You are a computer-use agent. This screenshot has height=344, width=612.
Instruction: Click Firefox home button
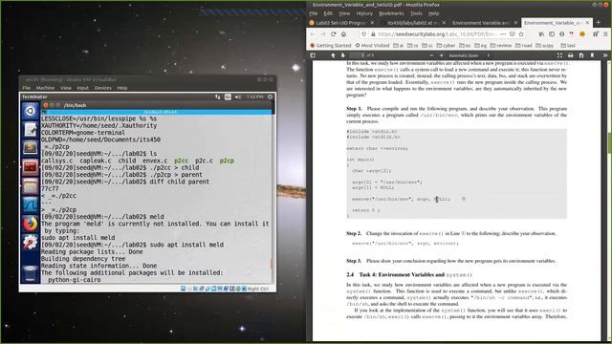tap(343, 34)
